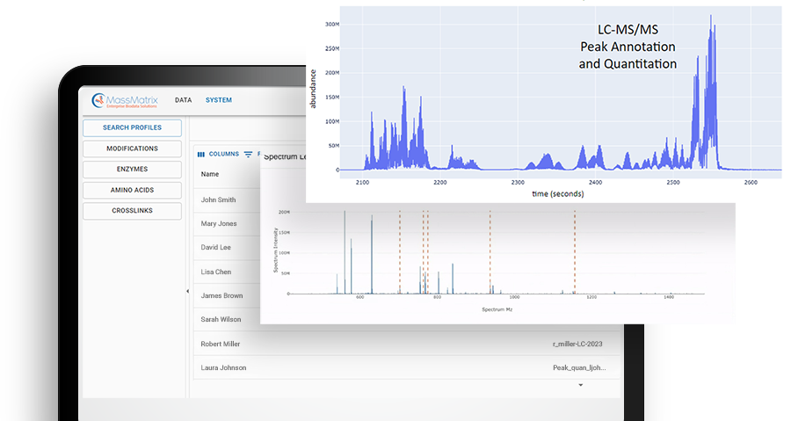Open the Crosslinks section

click(x=132, y=211)
